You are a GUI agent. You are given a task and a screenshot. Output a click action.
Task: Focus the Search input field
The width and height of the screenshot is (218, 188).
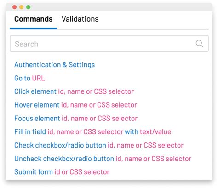[109, 44]
